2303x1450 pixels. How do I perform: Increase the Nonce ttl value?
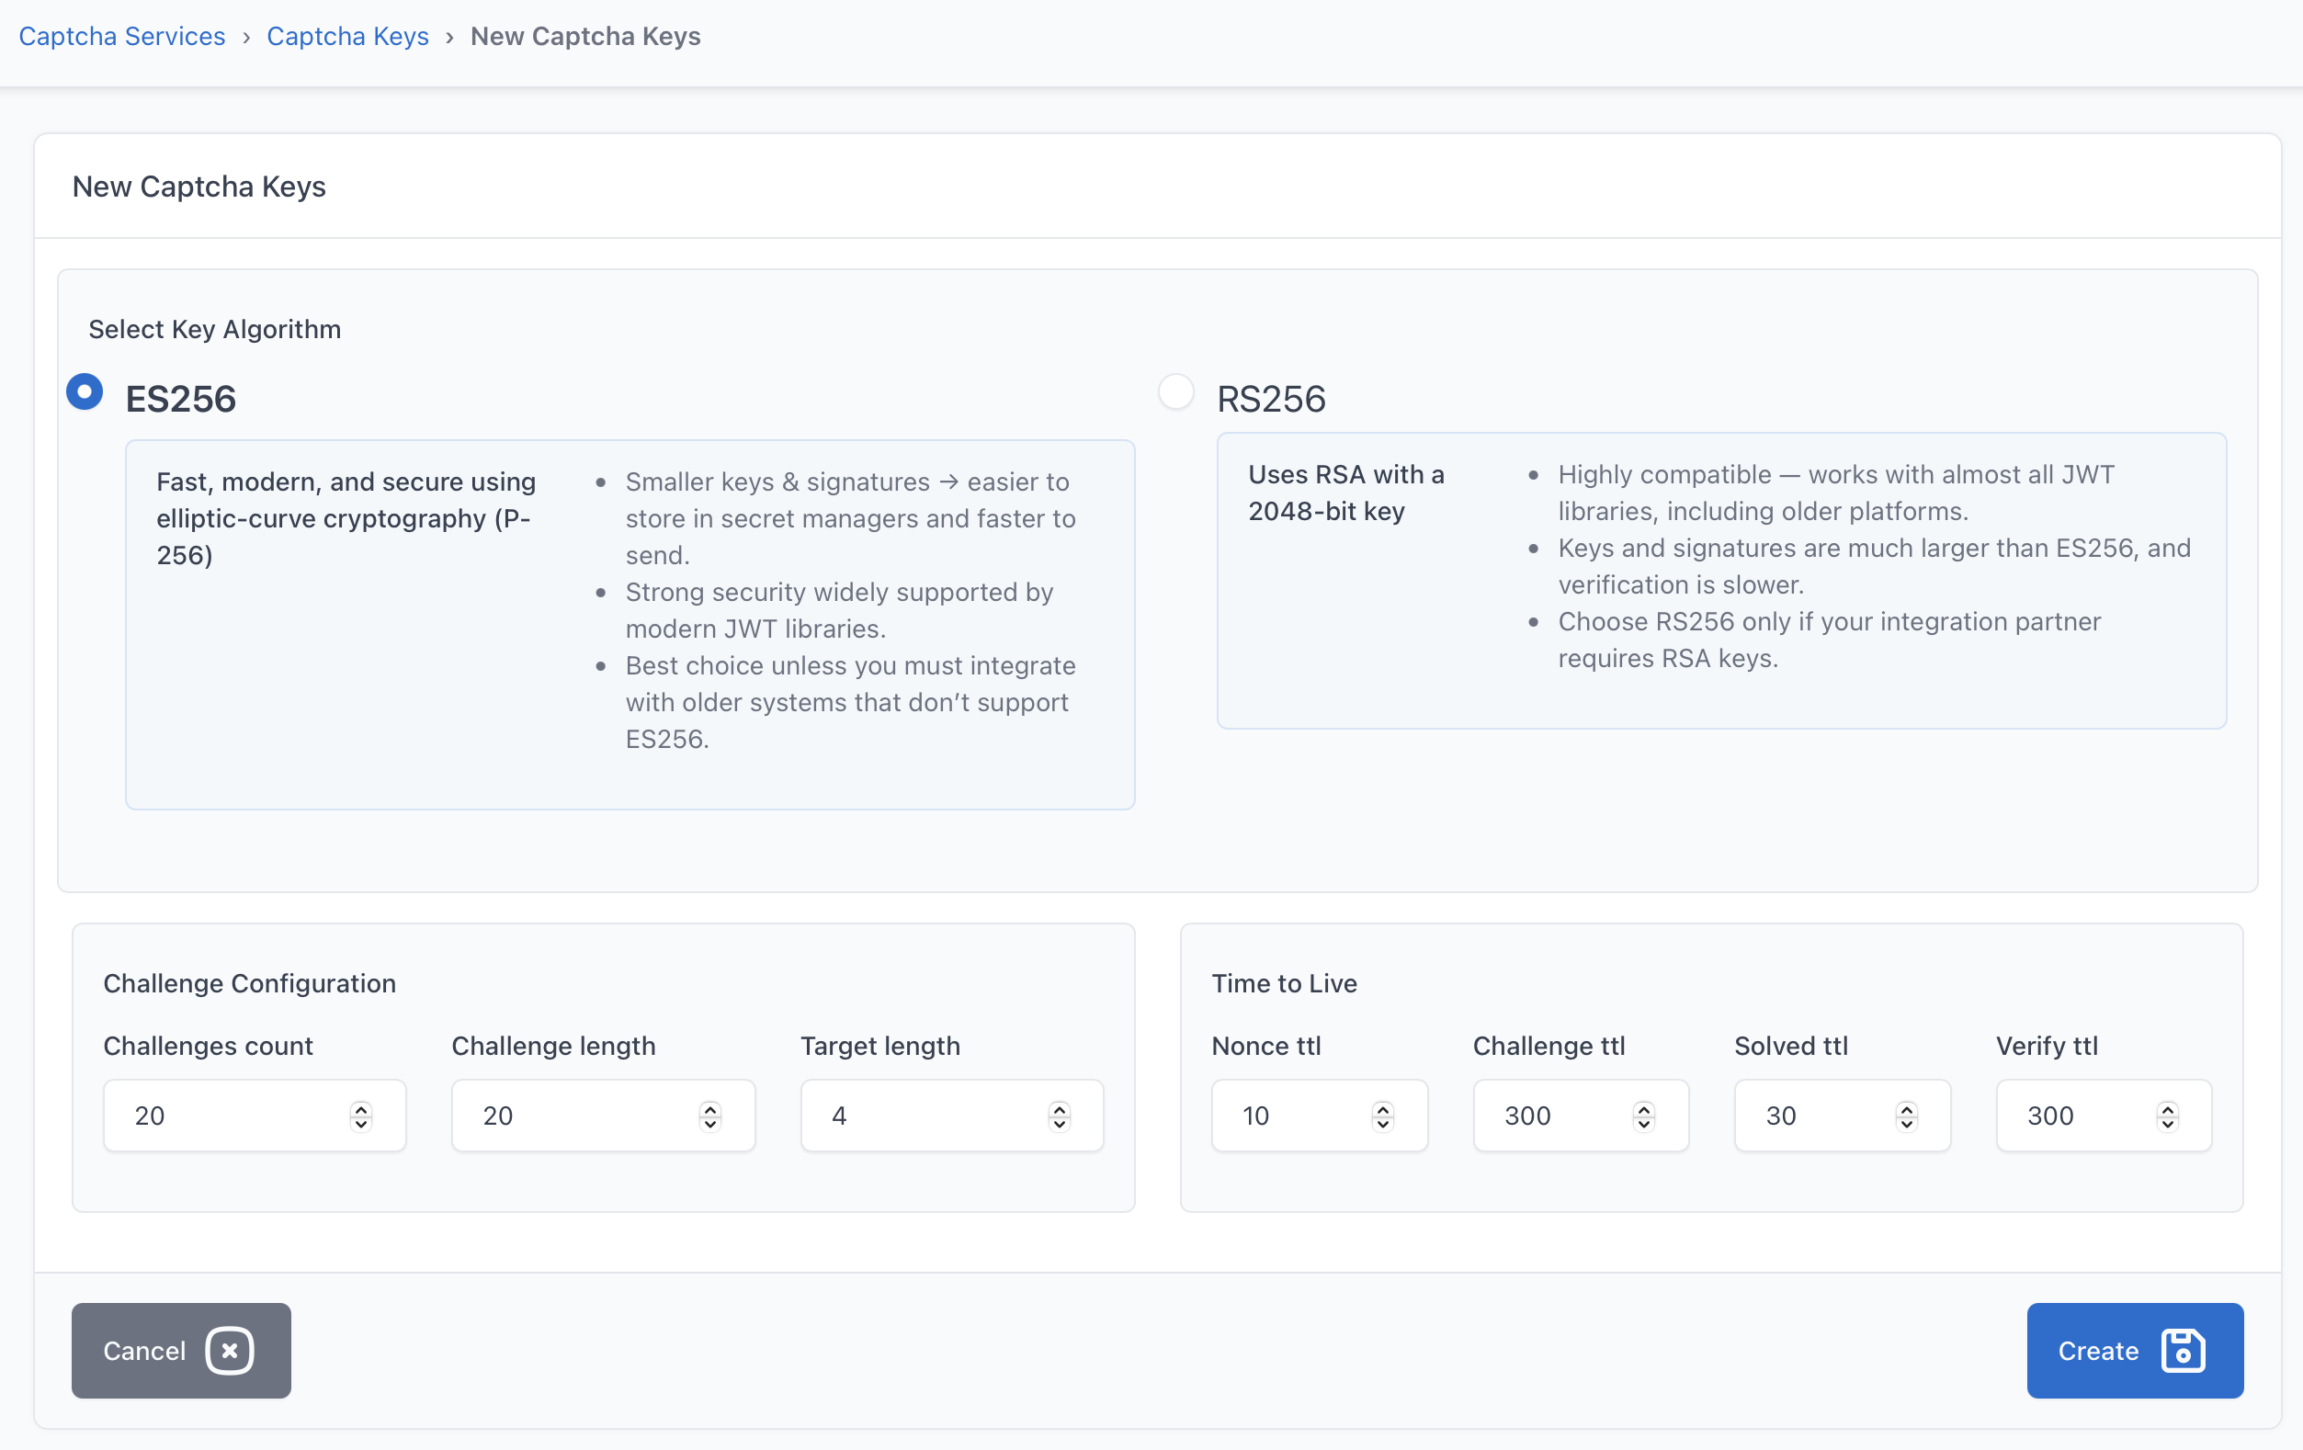1383,1108
